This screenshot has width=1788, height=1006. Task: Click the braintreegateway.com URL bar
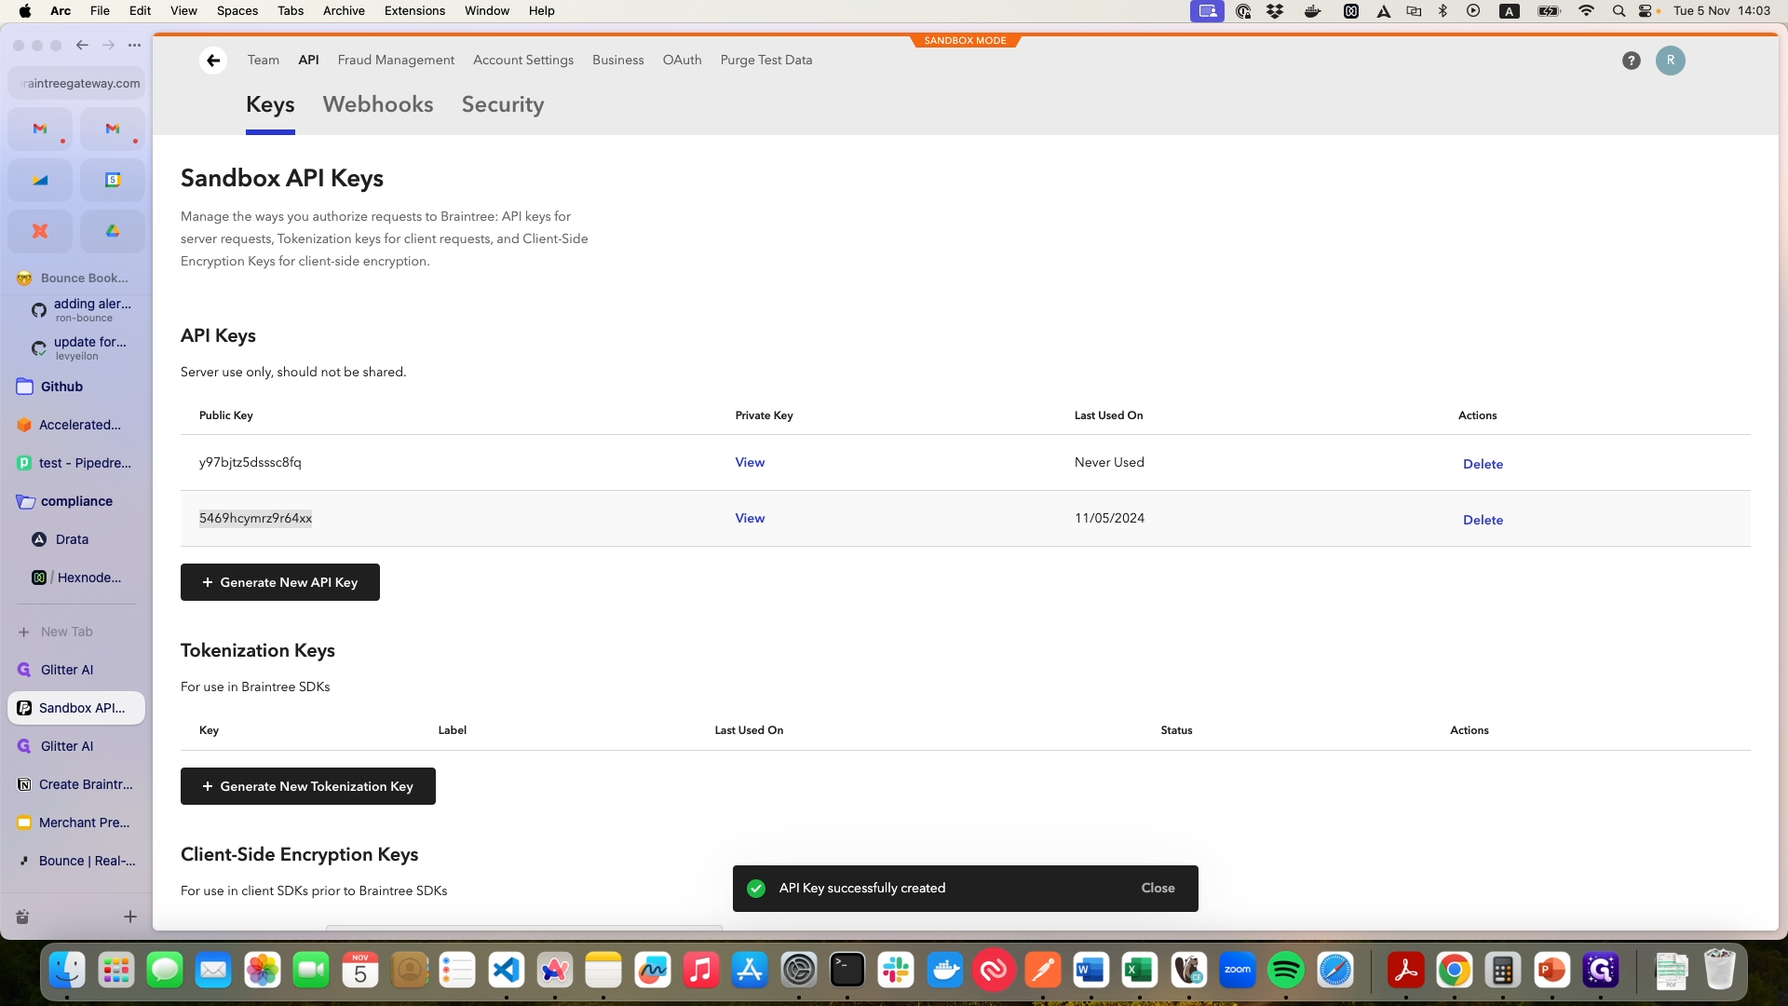pyautogui.click(x=76, y=83)
